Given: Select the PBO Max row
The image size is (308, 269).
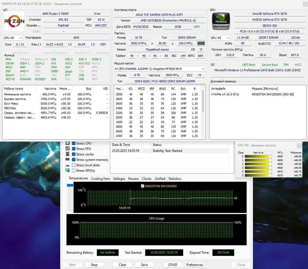Looking at the screenshot, I should point(56,108).
